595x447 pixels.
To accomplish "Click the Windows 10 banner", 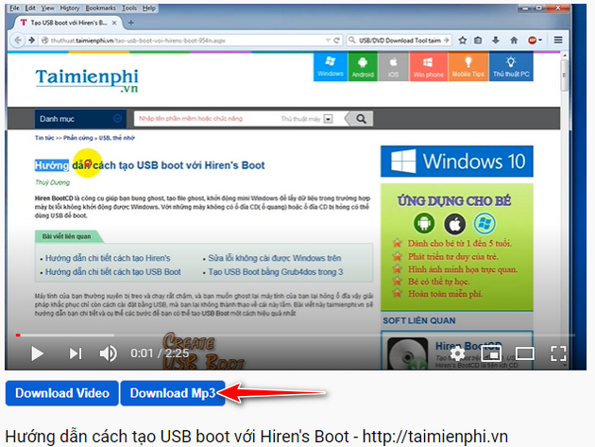I will click(x=457, y=161).
